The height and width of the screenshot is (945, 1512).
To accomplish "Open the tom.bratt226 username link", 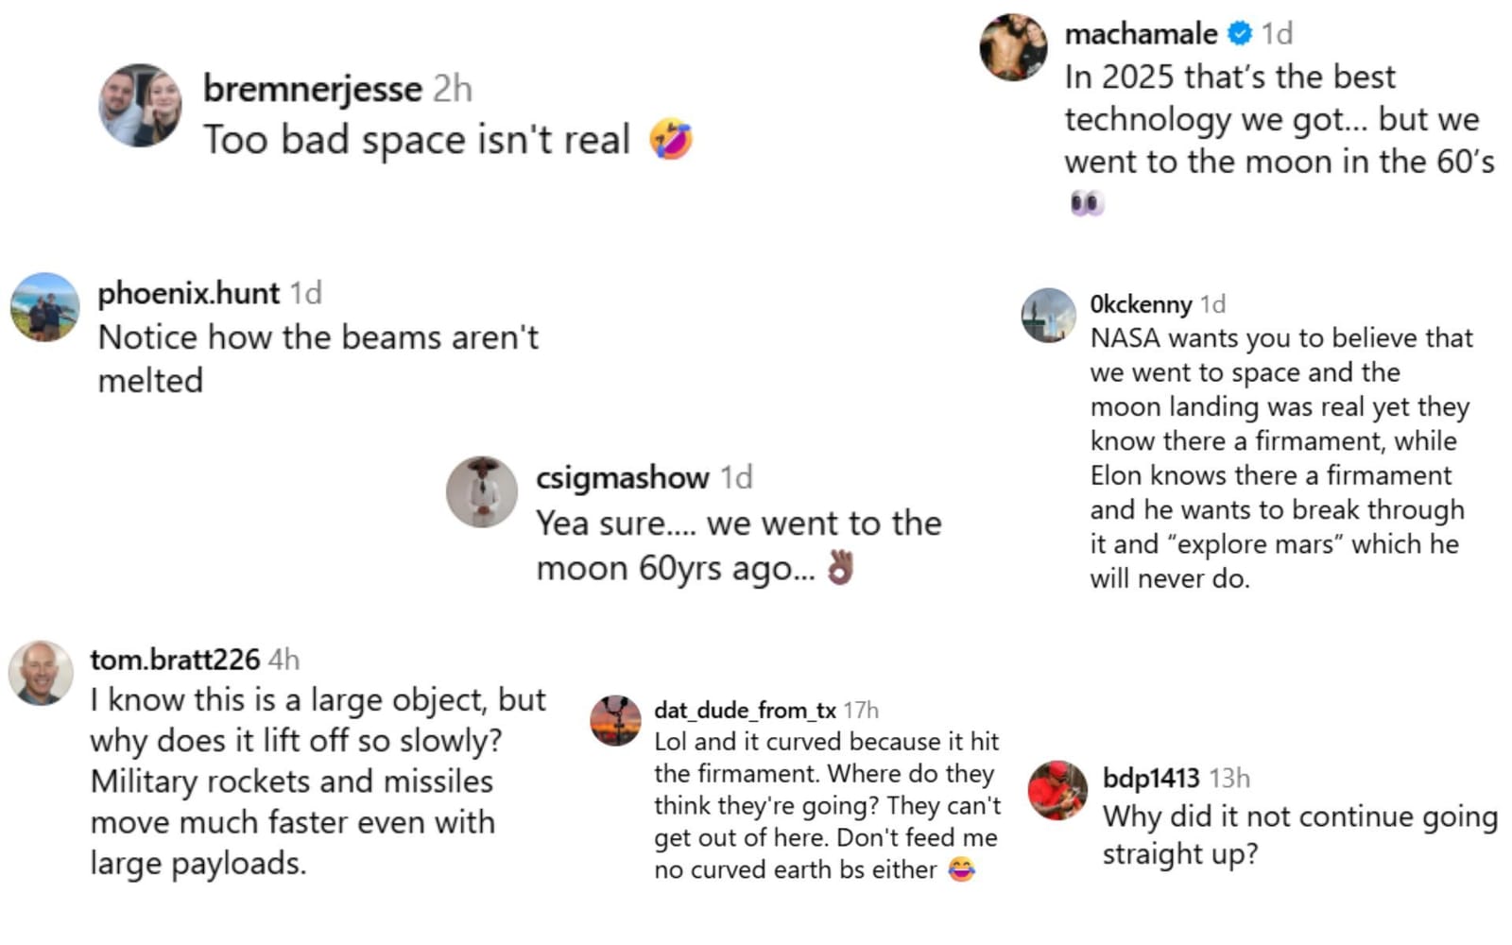I will pos(175,660).
